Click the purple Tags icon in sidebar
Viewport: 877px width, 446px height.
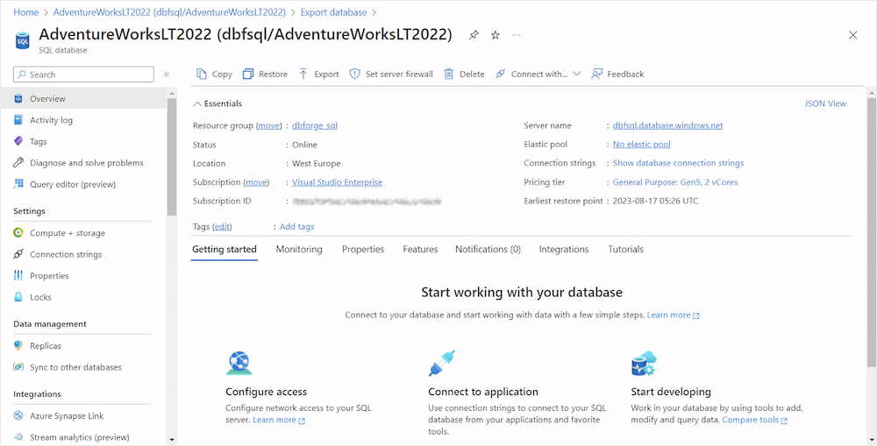[x=18, y=141]
